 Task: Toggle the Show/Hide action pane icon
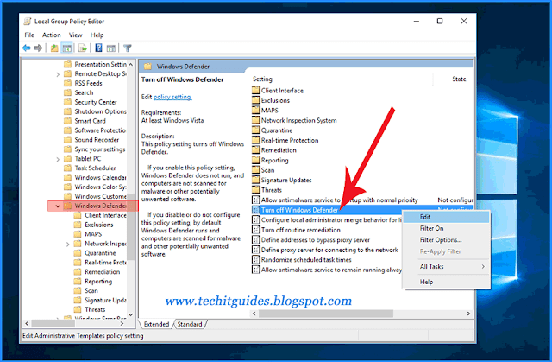111,48
